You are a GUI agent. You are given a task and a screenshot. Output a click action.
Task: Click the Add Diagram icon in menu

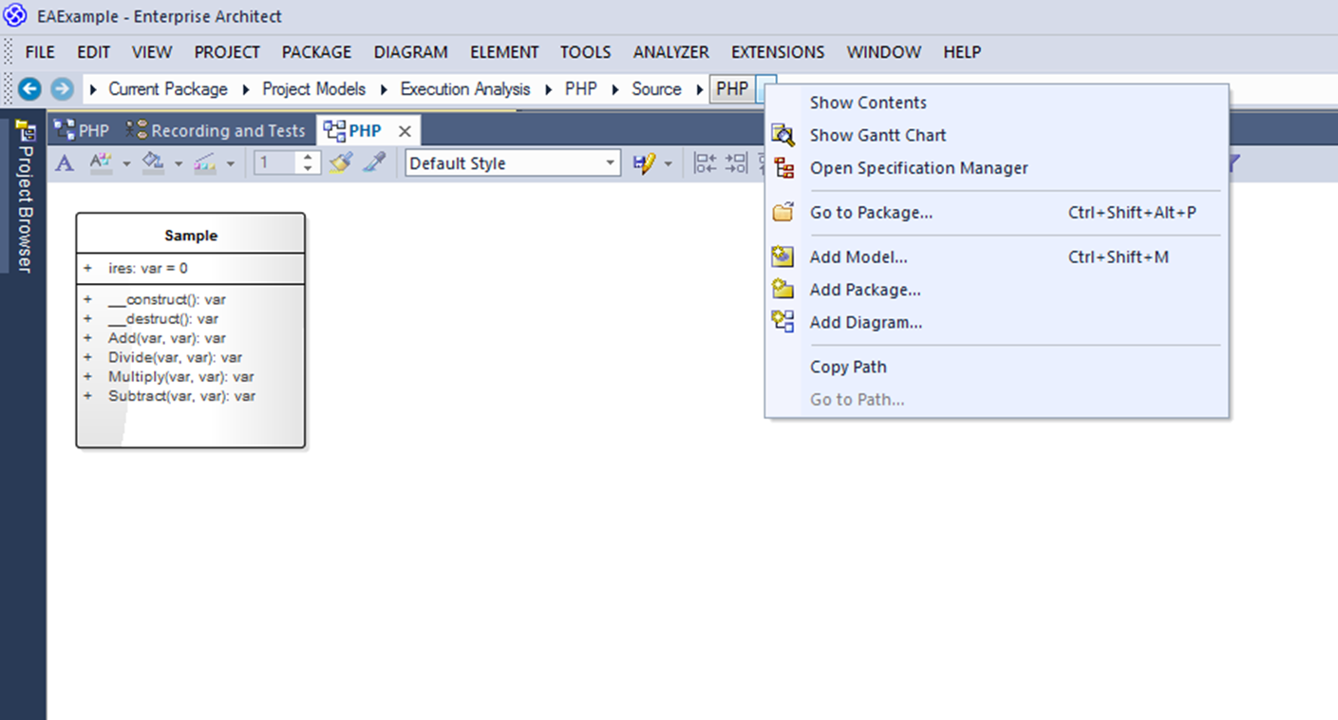(x=783, y=322)
